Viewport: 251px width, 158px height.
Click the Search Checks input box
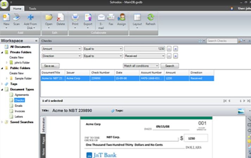tap(222, 41)
